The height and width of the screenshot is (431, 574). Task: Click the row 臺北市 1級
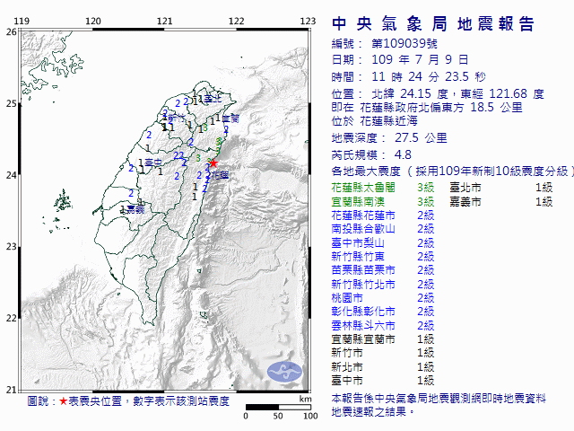[501, 188]
